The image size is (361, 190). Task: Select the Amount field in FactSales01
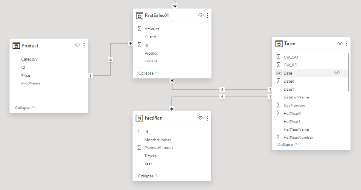(x=152, y=29)
